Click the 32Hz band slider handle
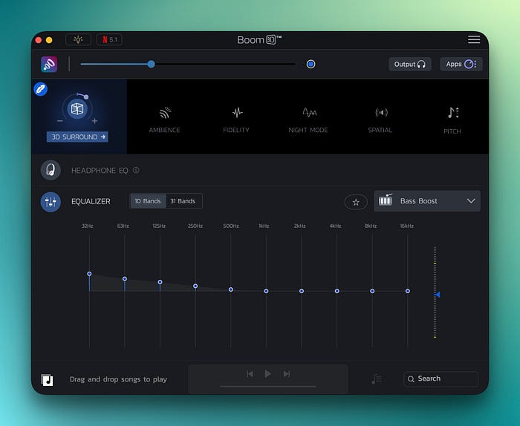 [x=89, y=274]
